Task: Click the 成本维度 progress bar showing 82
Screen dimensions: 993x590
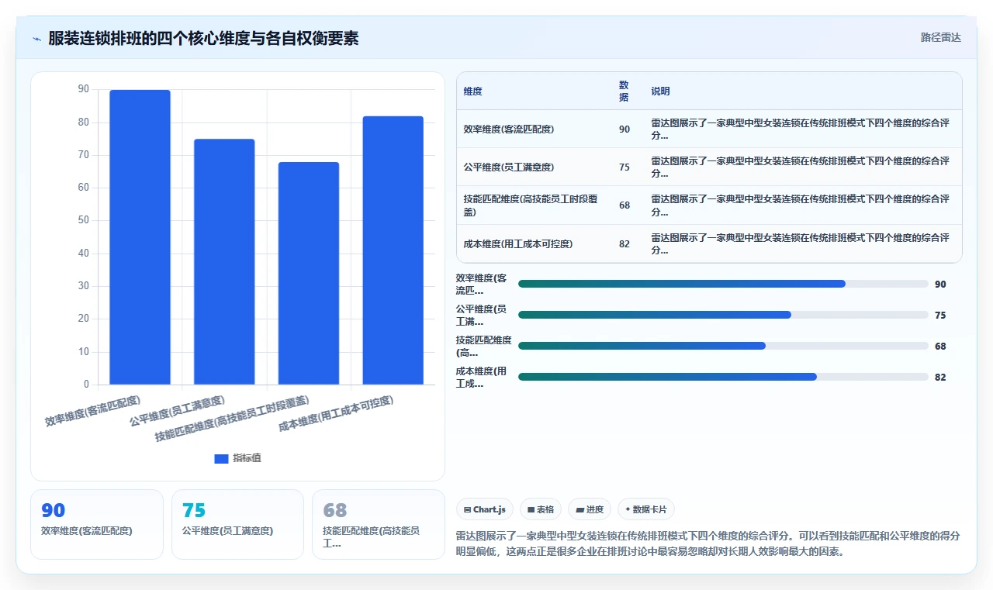Action: coord(723,377)
